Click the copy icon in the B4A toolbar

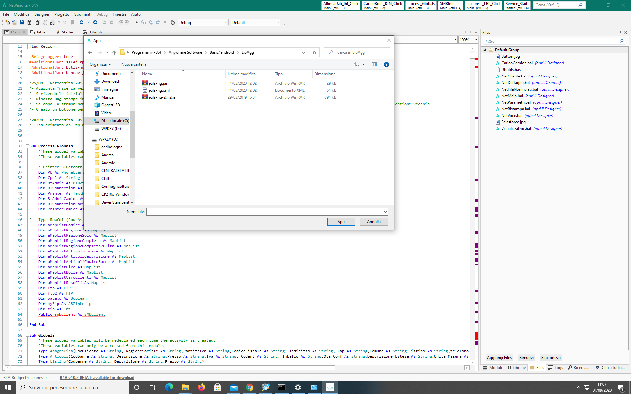pyautogui.click(x=38, y=22)
